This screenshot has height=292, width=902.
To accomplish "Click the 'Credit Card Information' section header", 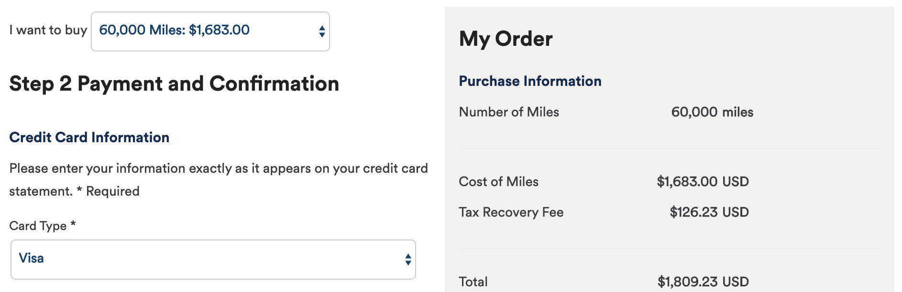I will [x=89, y=137].
